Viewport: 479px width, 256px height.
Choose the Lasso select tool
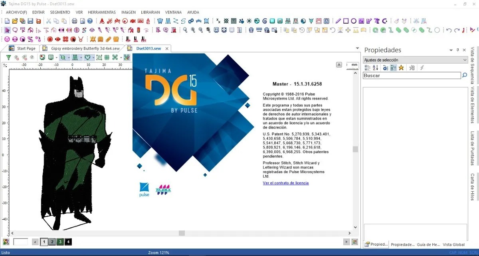[15, 30]
